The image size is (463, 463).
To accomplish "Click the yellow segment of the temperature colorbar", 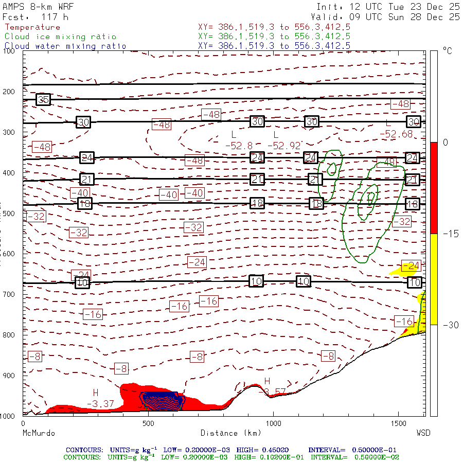I will click(434, 279).
